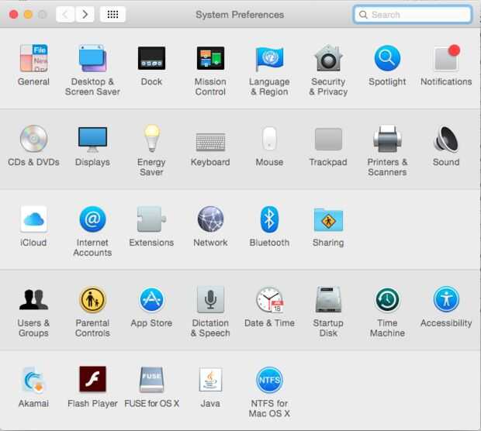
Task: Click the back navigation arrow
Action: [65, 14]
